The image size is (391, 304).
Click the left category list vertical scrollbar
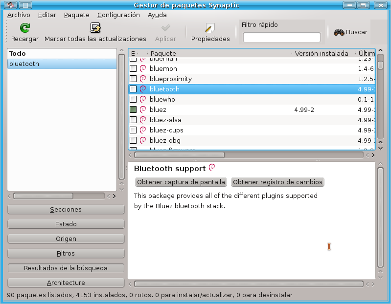(121, 117)
